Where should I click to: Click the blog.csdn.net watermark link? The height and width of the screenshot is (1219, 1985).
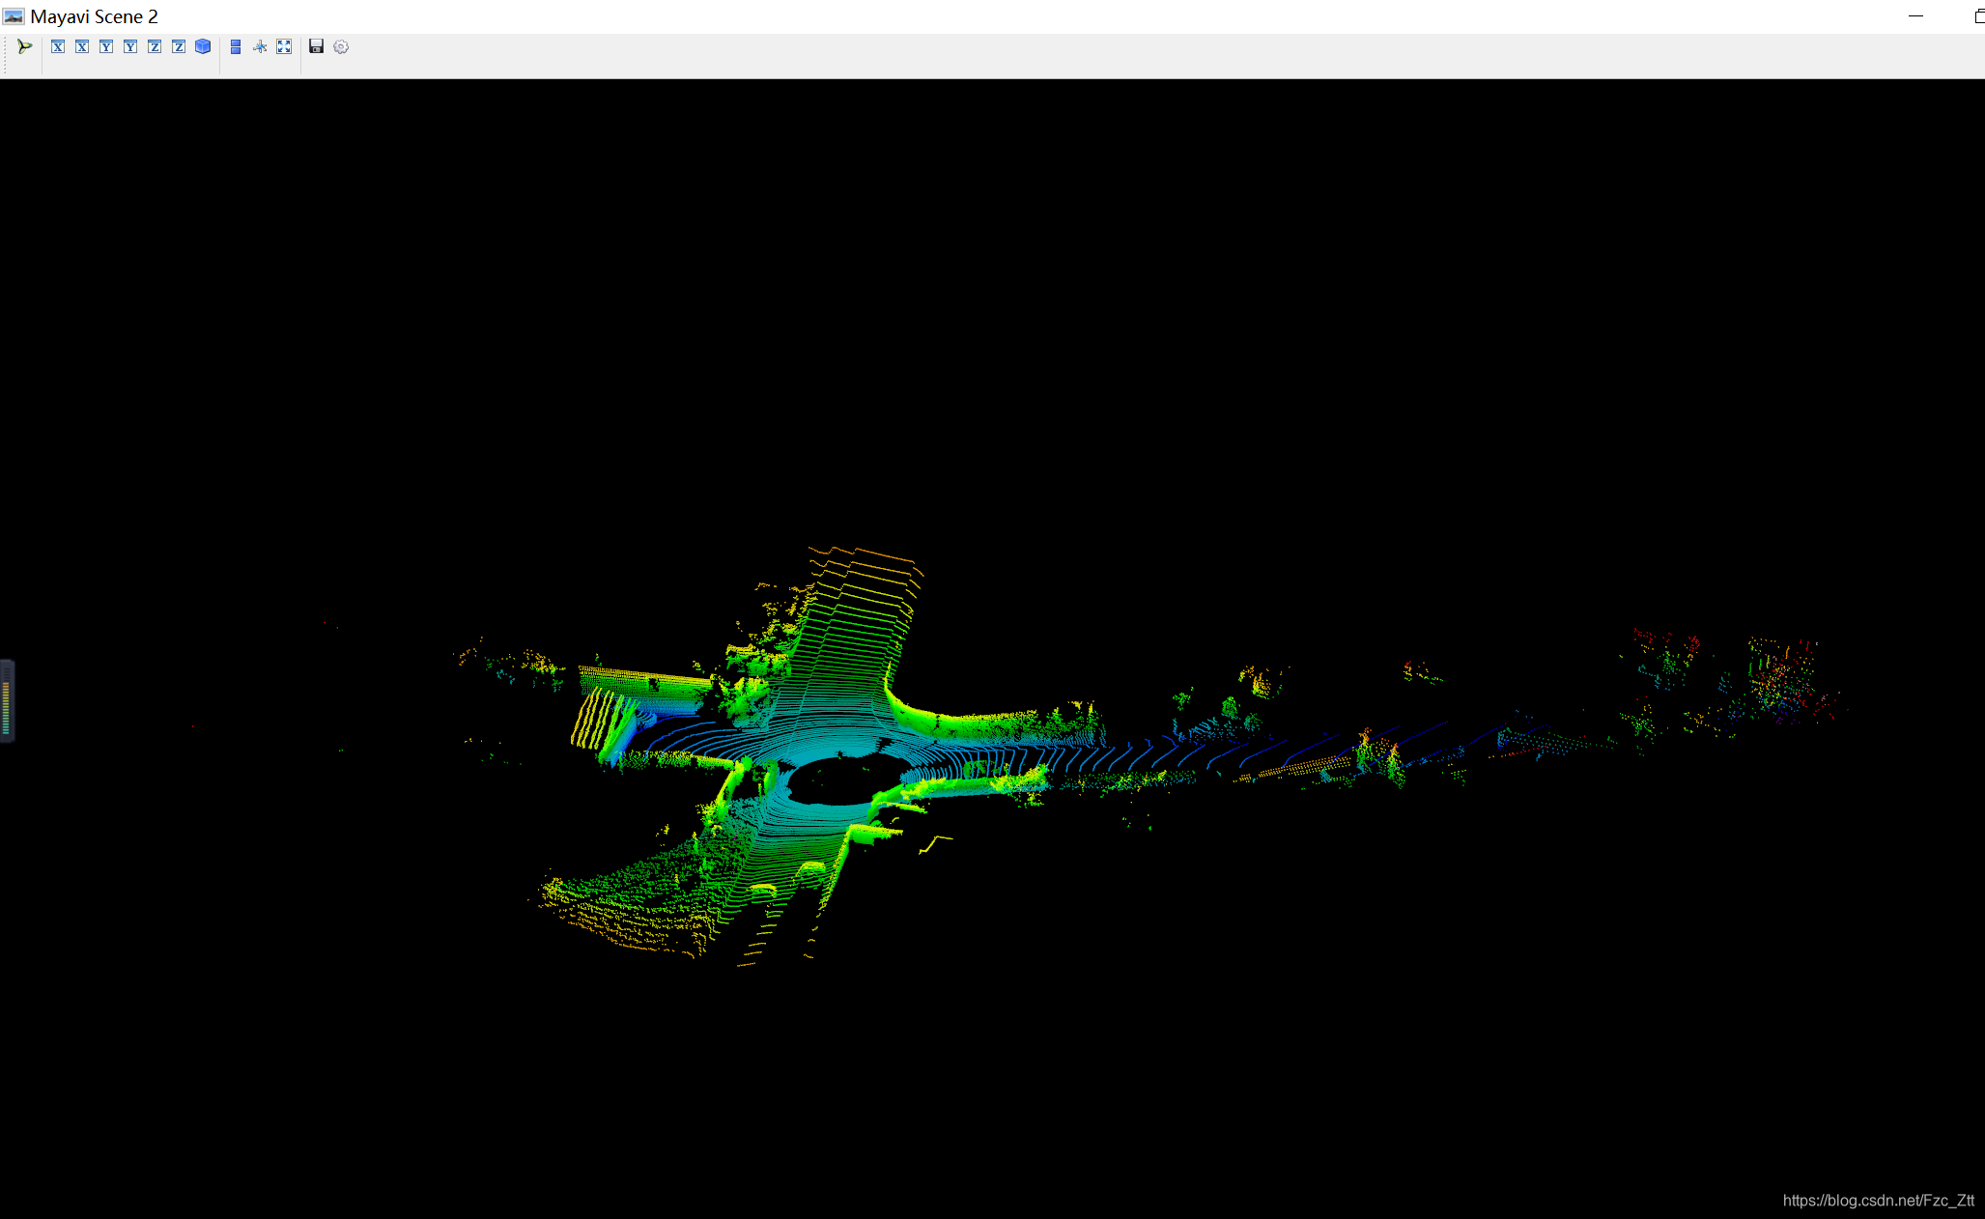(x=1878, y=1200)
